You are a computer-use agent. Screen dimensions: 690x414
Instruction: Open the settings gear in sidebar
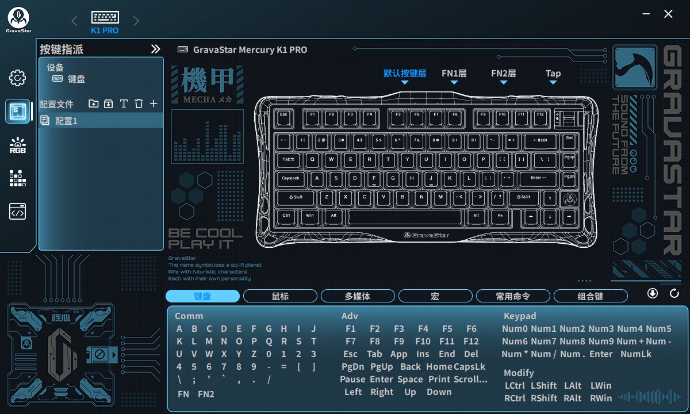coord(17,78)
